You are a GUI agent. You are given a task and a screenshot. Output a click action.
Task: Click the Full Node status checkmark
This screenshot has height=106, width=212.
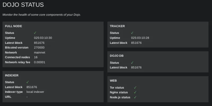35,33
